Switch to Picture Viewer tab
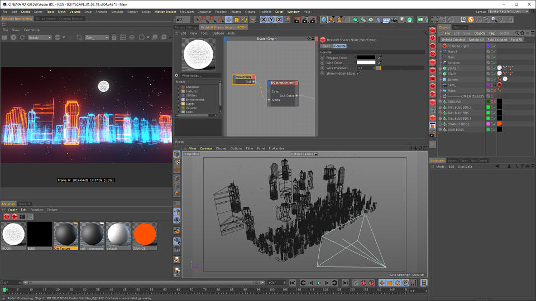The height and width of the screenshot is (301, 536). [45, 19]
